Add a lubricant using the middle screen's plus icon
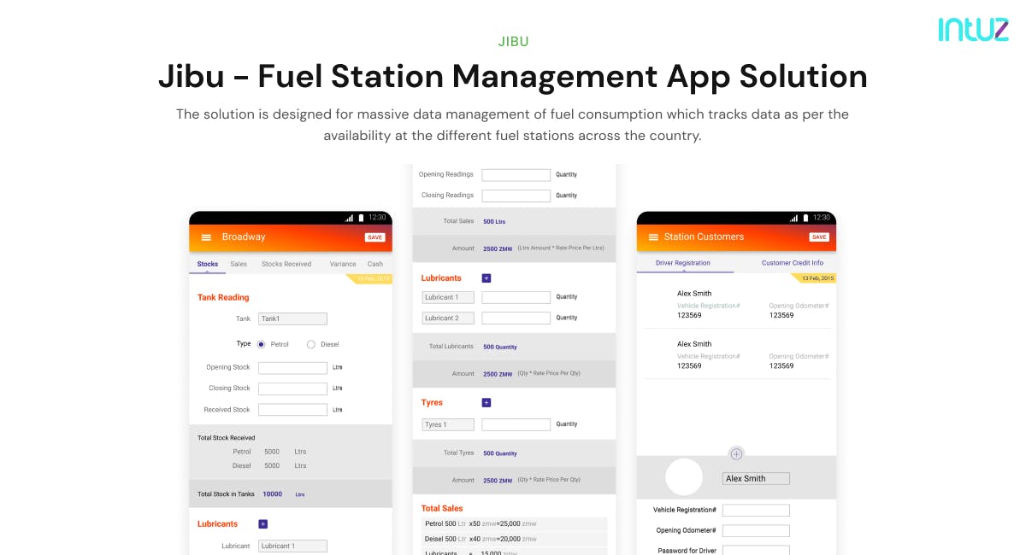 [x=486, y=277]
